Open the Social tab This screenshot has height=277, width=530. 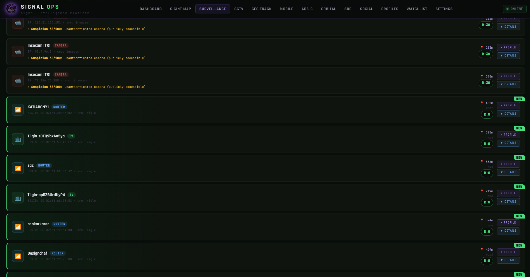(x=366, y=9)
